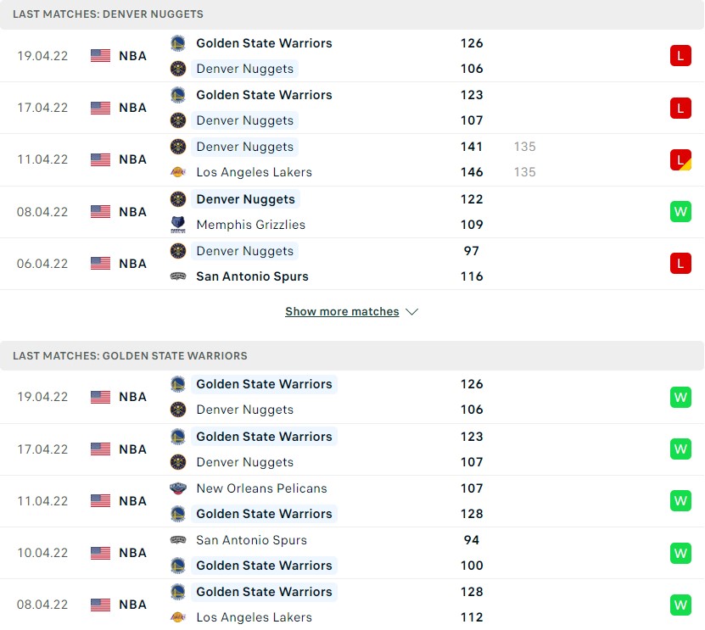Image resolution: width=705 pixels, height=630 pixels.
Task: Click the Lakers logo in the Warriors section
Action: coord(177,617)
